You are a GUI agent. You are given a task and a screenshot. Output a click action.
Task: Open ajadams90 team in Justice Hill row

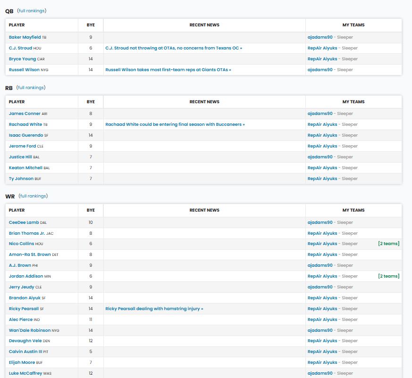[x=320, y=157]
